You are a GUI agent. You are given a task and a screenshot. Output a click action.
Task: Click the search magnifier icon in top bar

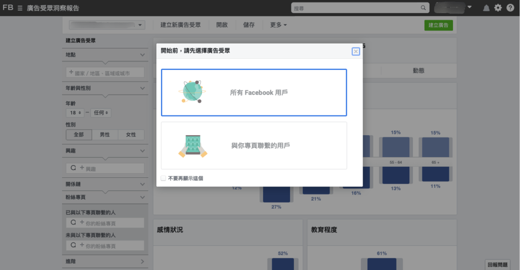click(423, 8)
